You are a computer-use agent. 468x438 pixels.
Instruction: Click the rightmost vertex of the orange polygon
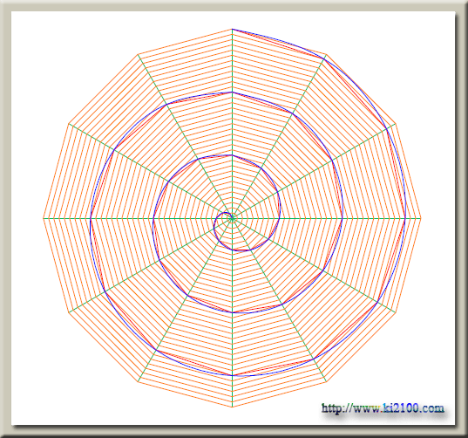pyautogui.click(x=421, y=218)
